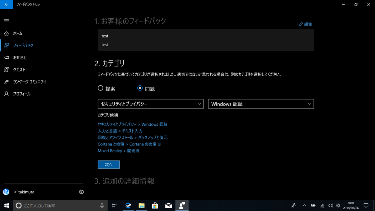Screen dimensions: 375x211
Task: Open settings gear near takimura
Action: point(81,192)
